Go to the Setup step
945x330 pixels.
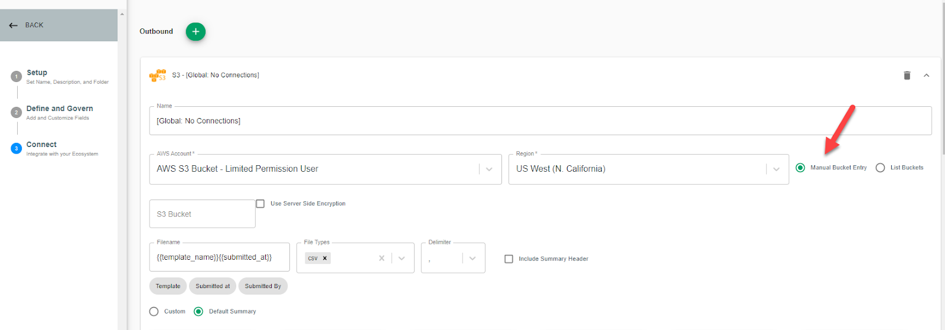click(37, 73)
